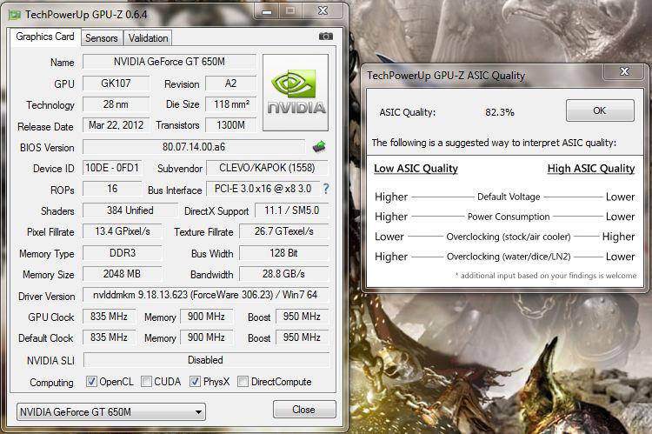The height and width of the screenshot is (434, 652).
Task: Switch to the Validation tab
Action: click(x=148, y=38)
